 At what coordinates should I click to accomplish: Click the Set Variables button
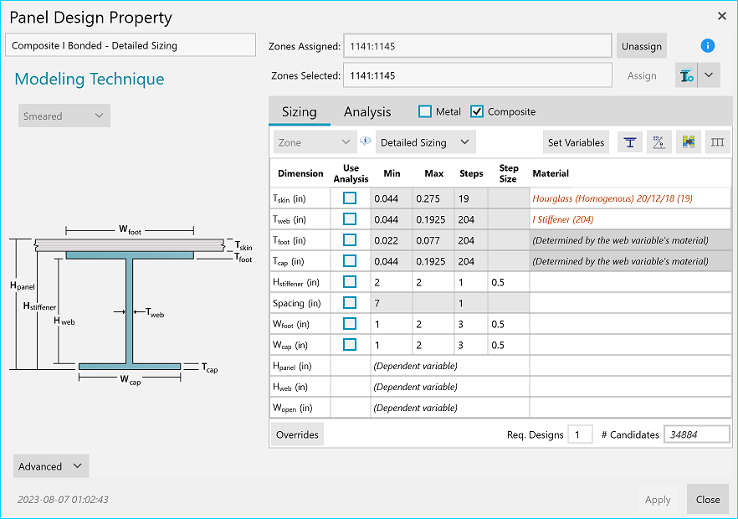[576, 142]
